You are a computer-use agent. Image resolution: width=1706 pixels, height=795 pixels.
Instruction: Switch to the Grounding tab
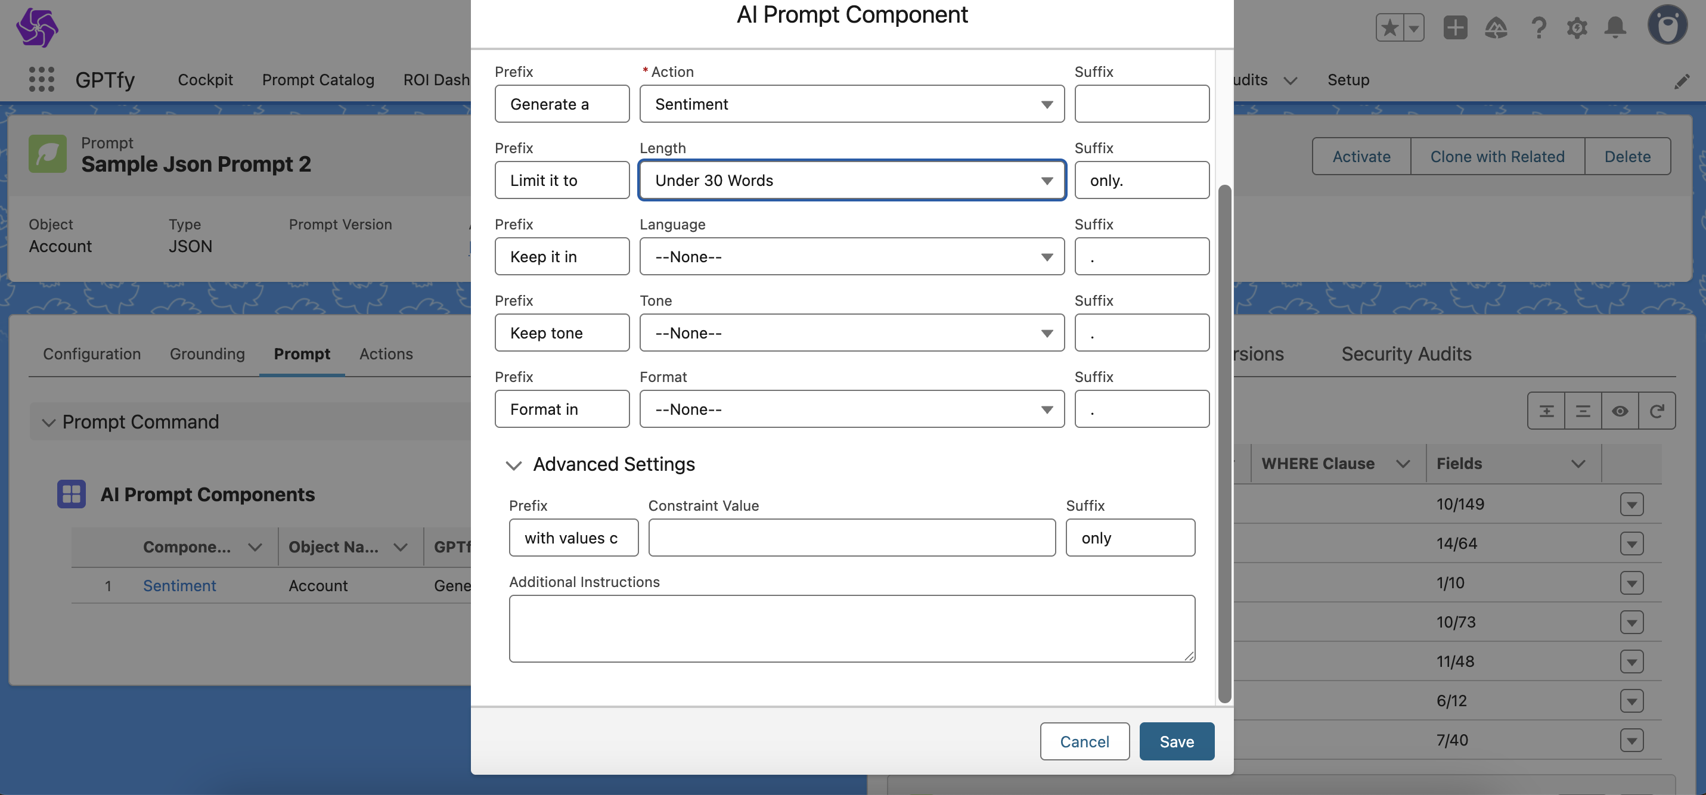207,354
